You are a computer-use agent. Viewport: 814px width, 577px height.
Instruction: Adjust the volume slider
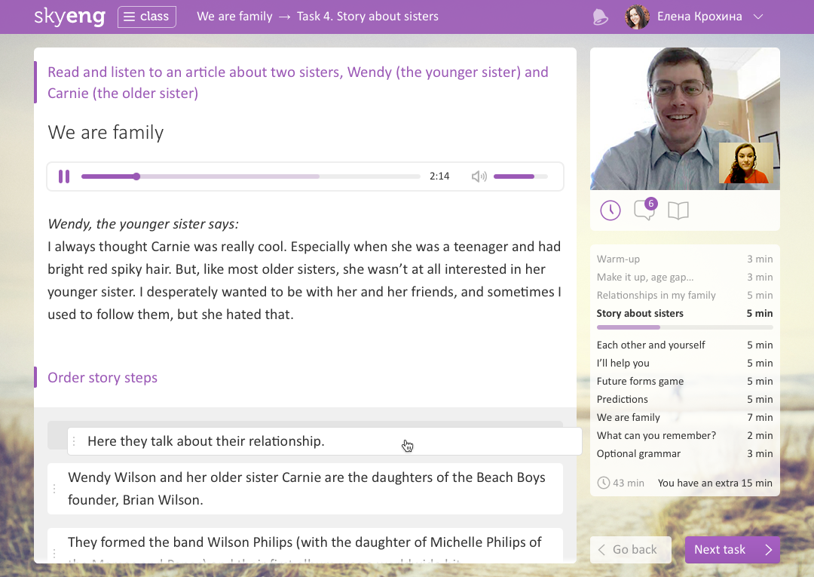[521, 176]
